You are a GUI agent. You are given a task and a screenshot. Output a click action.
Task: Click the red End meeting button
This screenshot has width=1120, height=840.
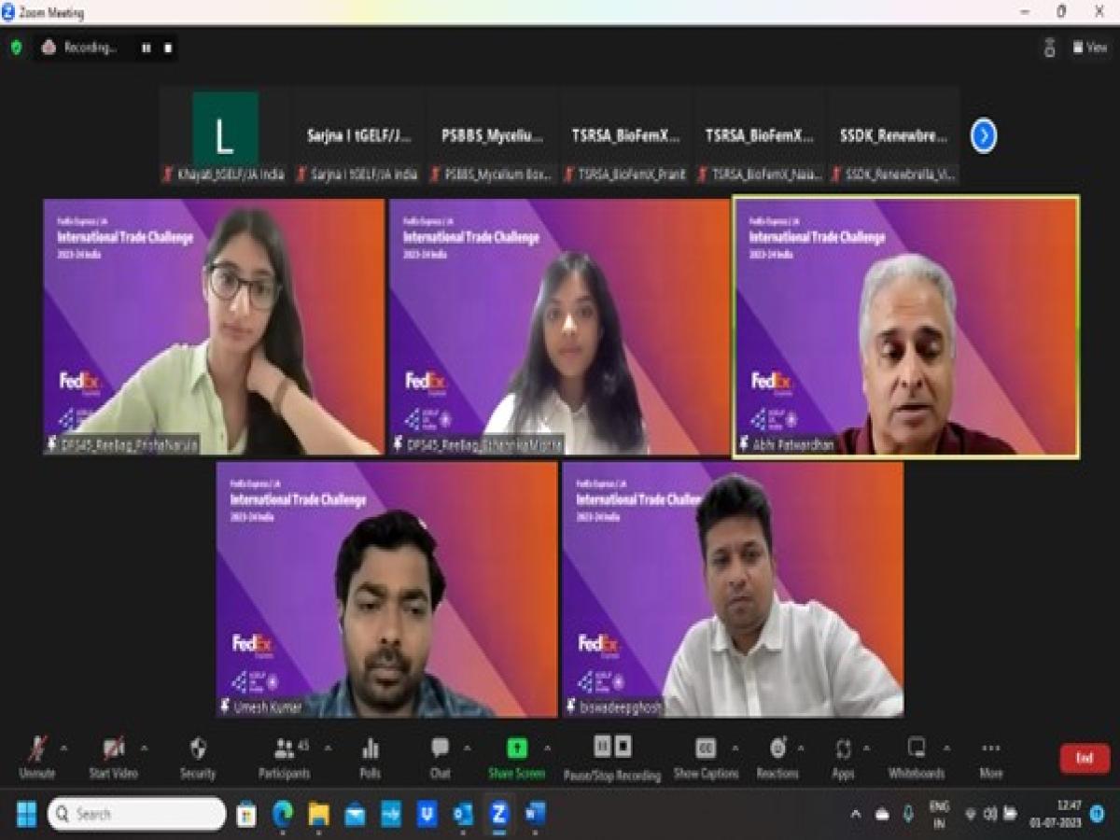(x=1085, y=758)
